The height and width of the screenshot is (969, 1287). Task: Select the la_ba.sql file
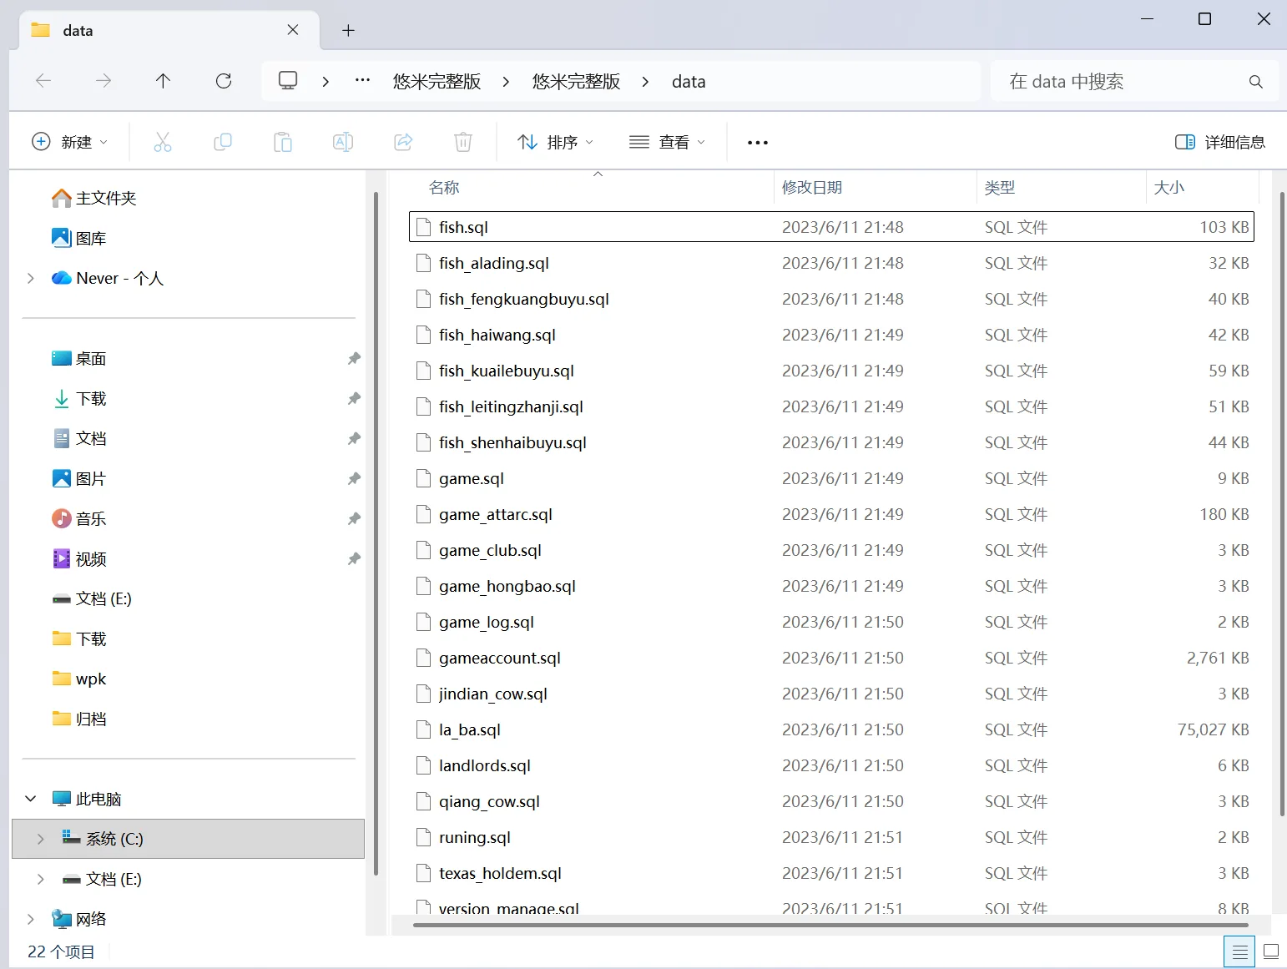(831, 729)
